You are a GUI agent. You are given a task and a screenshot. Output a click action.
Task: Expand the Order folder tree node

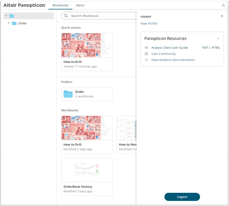(x=9, y=23)
